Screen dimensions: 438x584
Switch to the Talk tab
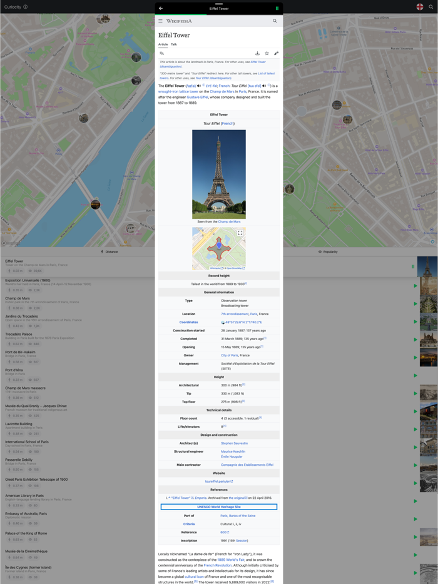(174, 44)
